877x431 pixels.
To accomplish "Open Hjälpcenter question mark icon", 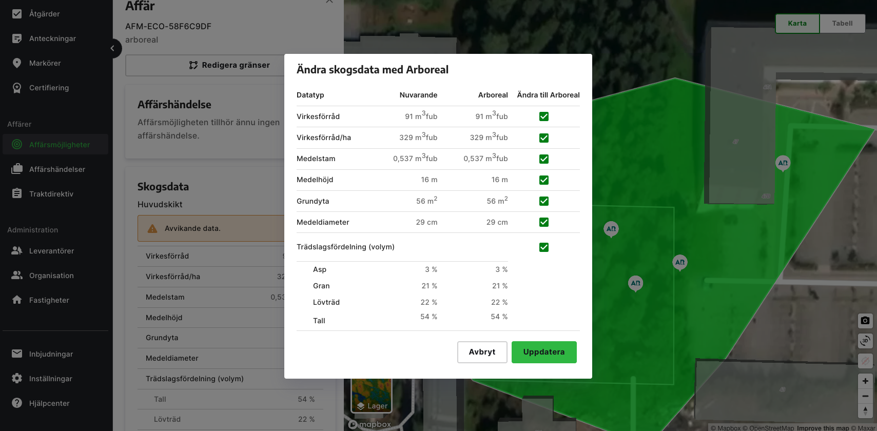I will click(17, 403).
